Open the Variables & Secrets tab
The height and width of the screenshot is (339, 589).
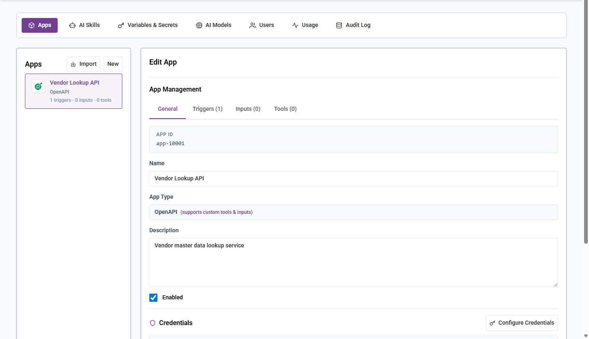[x=148, y=25]
